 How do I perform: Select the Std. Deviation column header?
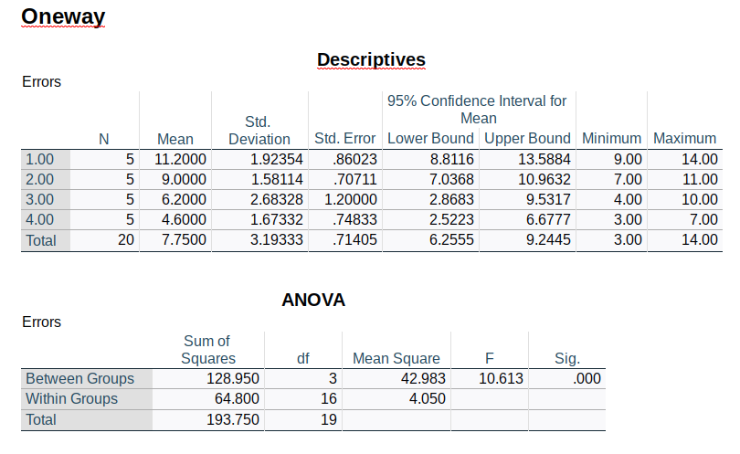[x=259, y=131]
